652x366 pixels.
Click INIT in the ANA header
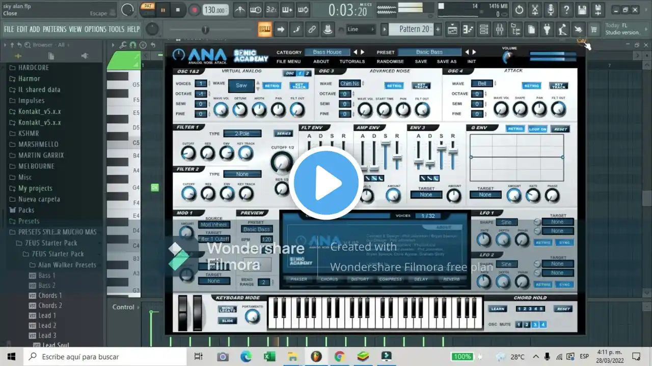[x=472, y=62]
